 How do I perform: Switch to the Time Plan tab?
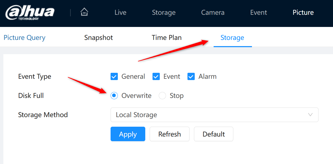pyautogui.click(x=167, y=38)
